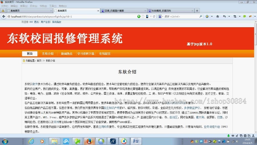Open the toolbar overflow dropdown at far right
This screenshot has height=145, width=257.
pos(255,16)
